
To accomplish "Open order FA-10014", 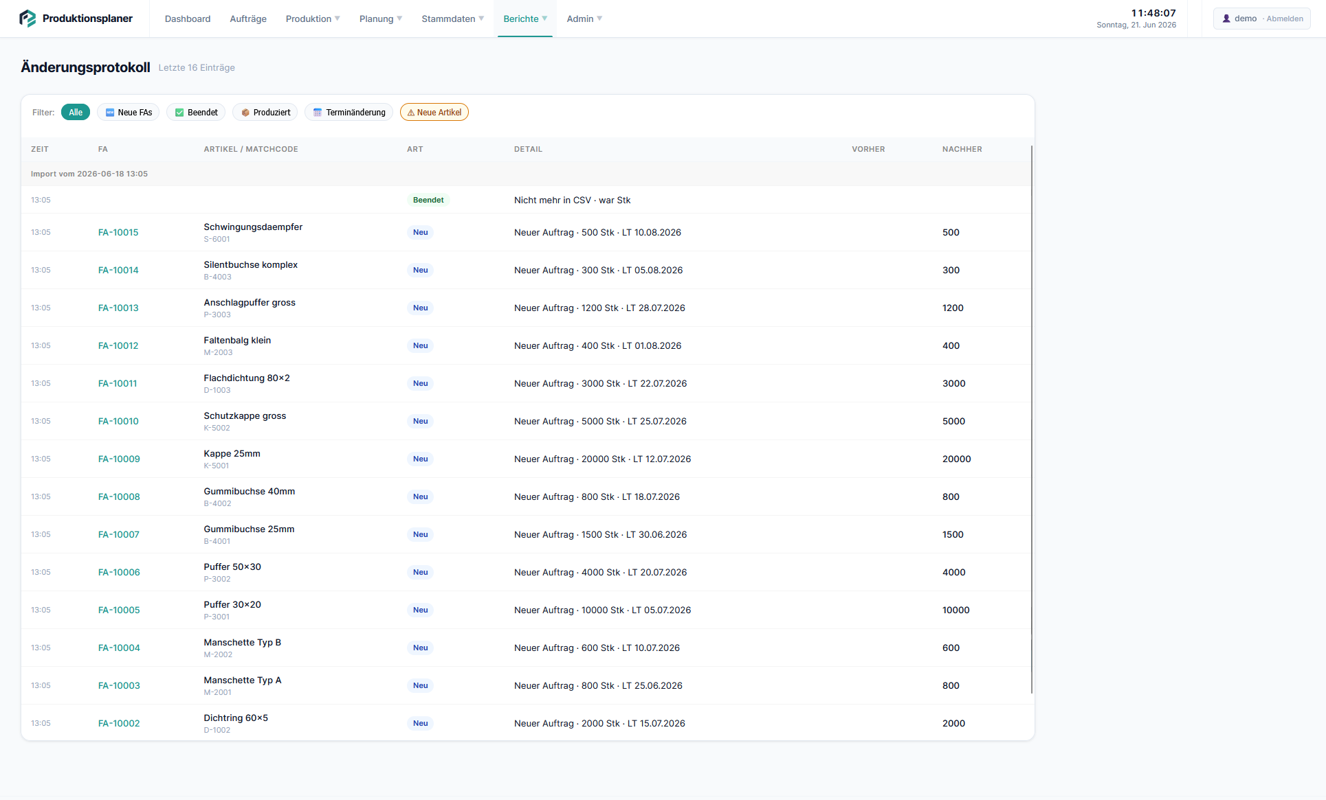I will (118, 270).
